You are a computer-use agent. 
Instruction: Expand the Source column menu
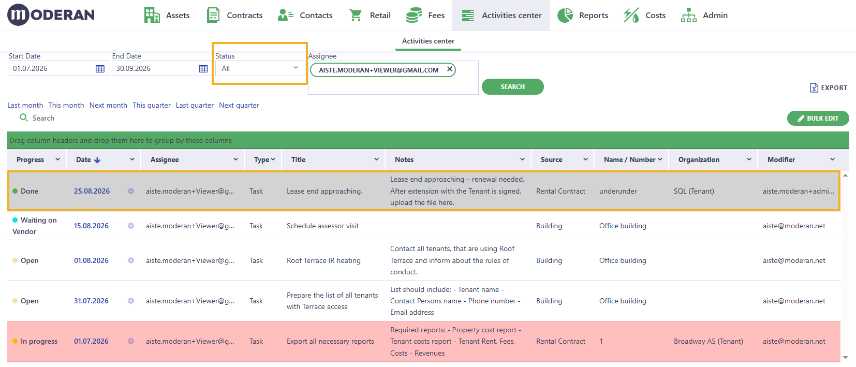[x=585, y=159]
